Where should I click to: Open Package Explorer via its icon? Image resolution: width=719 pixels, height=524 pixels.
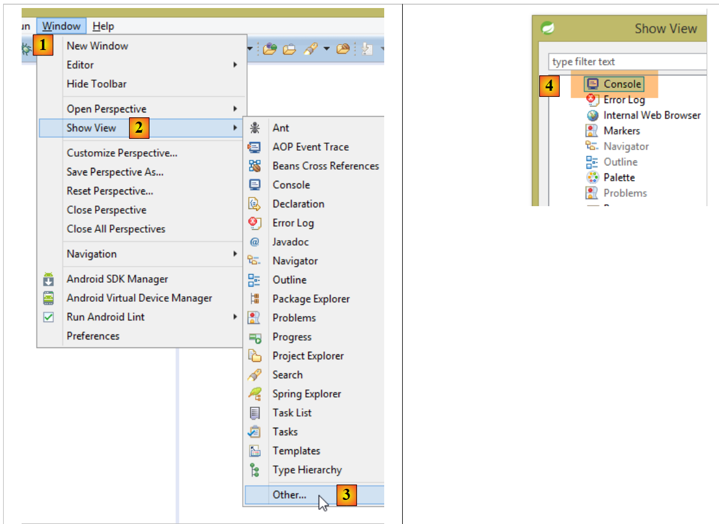pos(254,299)
